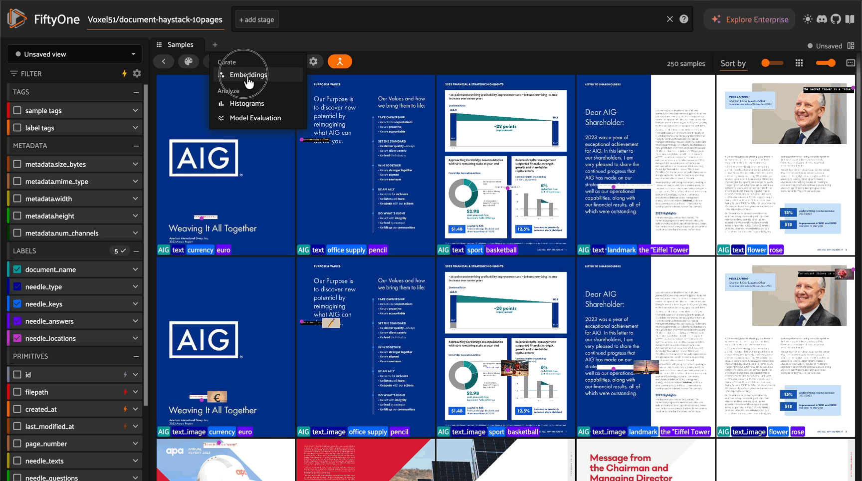Collapse the METADATA group with minus icon
Image resolution: width=862 pixels, height=481 pixels.
[136, 146]
